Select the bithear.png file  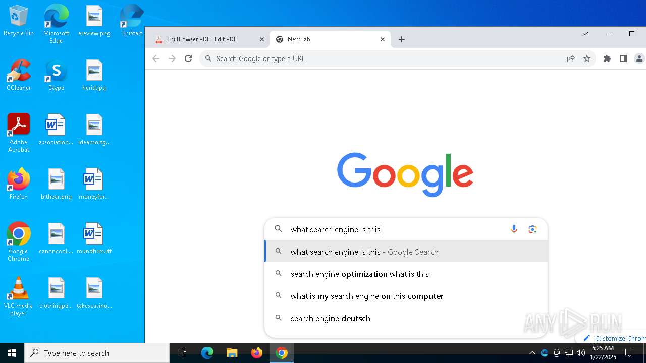pos(56,184)
